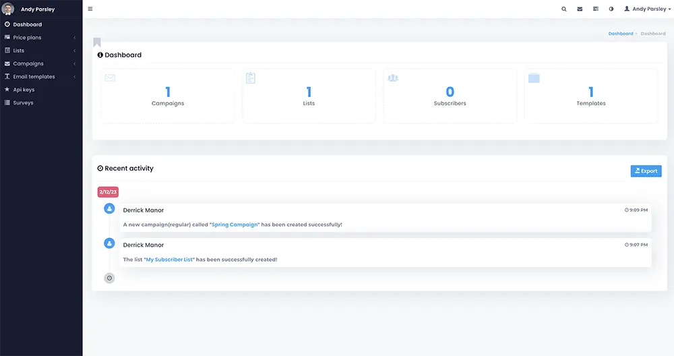The width and height of the screenshot is (674, 356).
Task: Toggle the dark/light contrast mode icon
Action: [x=611, y=9]
